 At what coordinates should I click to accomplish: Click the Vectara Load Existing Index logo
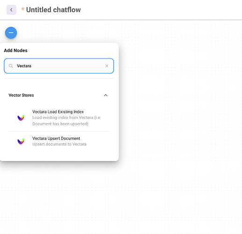click(21, 117)
